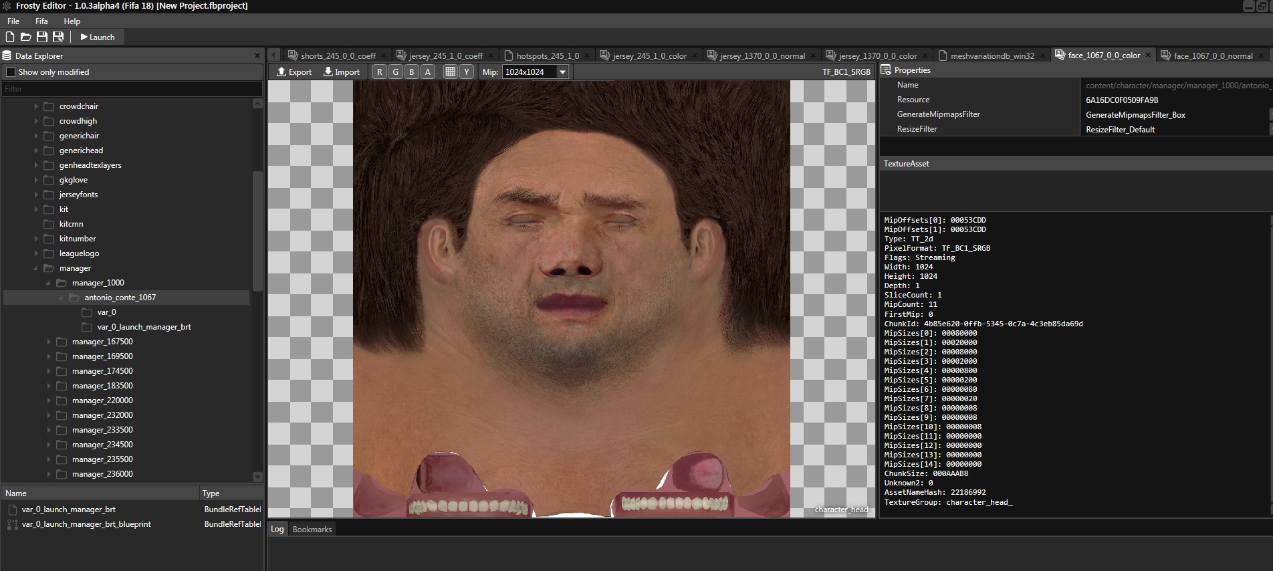Click the Save As icon in toolbar
Image resolution: width=1273 pixels, height=571 pixels.
tap(58, 37)
